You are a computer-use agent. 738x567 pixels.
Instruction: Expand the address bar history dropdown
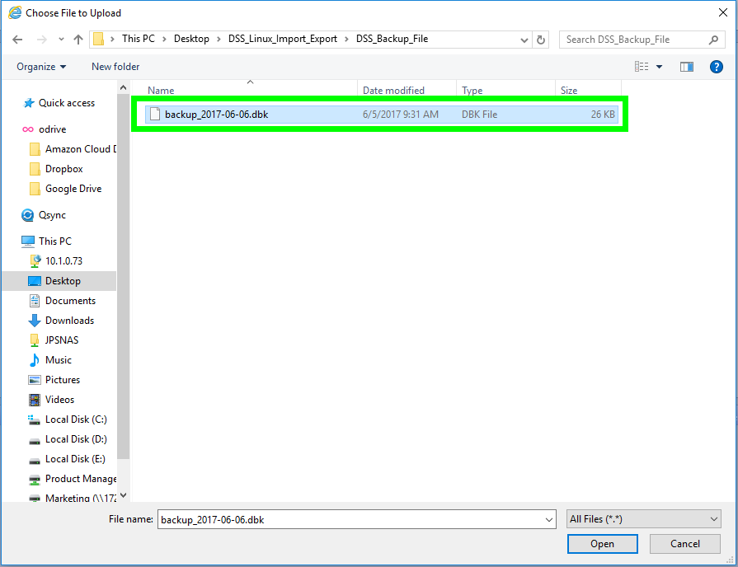point(524,40)
